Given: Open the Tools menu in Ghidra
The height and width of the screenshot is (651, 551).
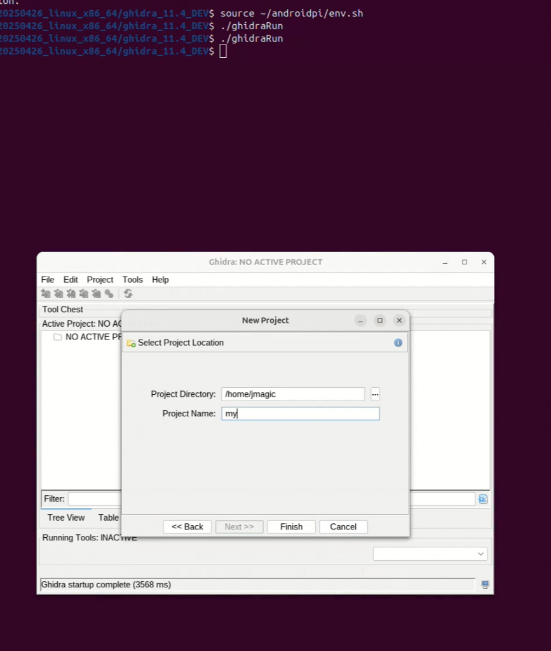Looking at the screenshot, I should (132, 280).
